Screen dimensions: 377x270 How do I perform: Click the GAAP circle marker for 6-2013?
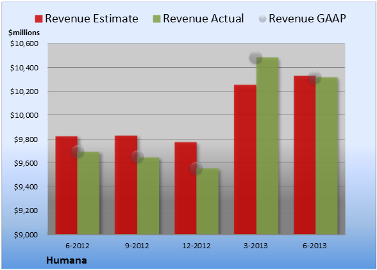pos(315,77)
